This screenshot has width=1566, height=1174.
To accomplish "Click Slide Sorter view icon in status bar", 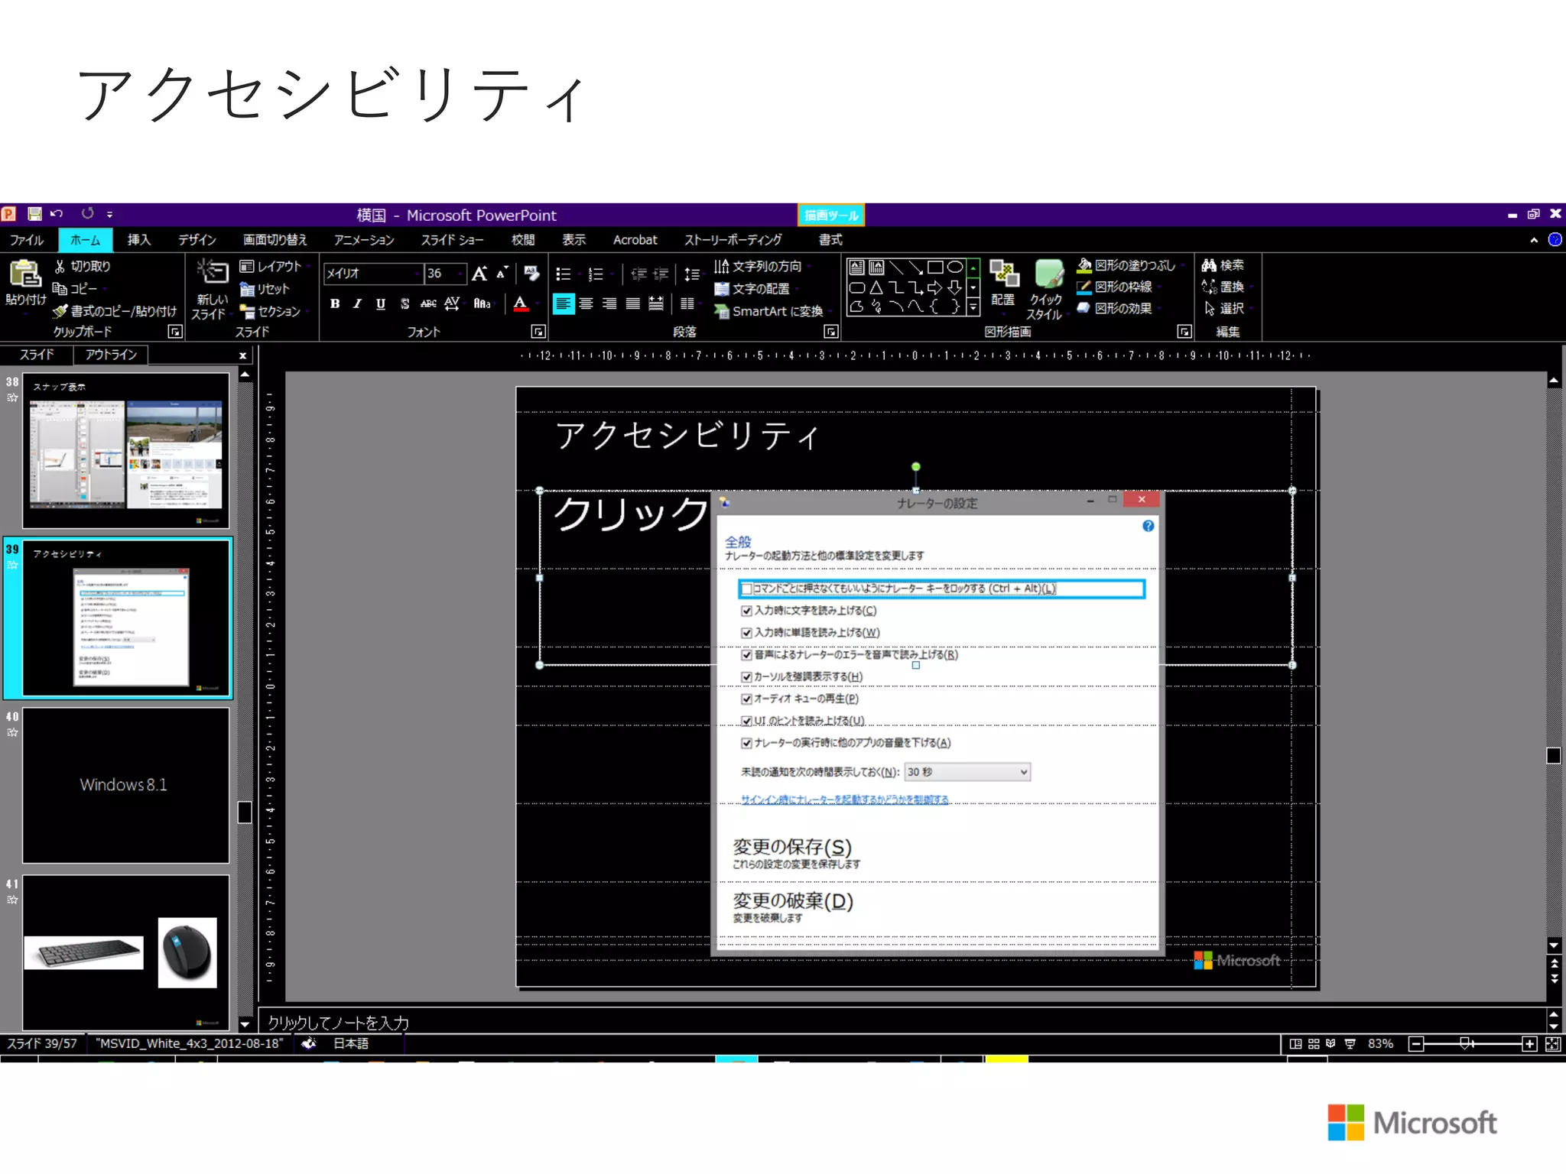I will click(1314, 1044).
